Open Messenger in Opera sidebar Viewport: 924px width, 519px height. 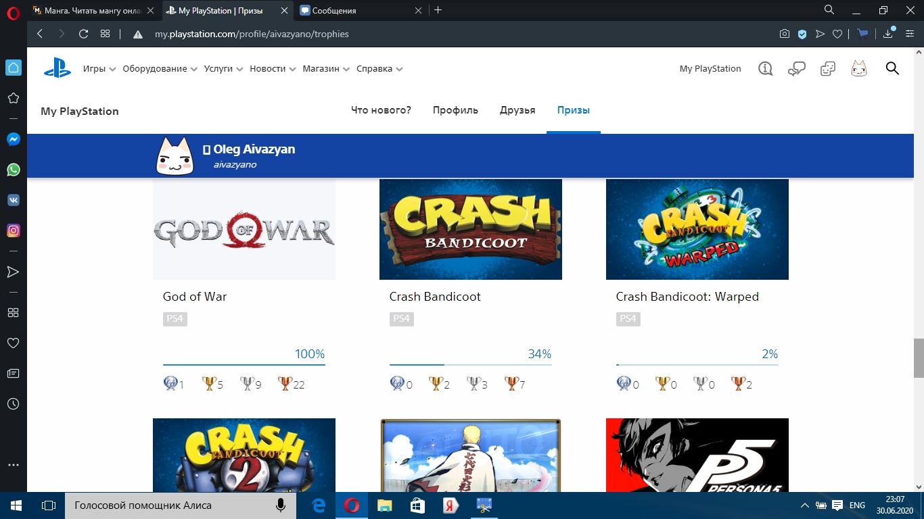click(13, 139)
